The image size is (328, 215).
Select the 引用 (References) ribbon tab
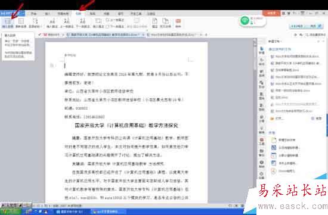(x=79, y=14)
